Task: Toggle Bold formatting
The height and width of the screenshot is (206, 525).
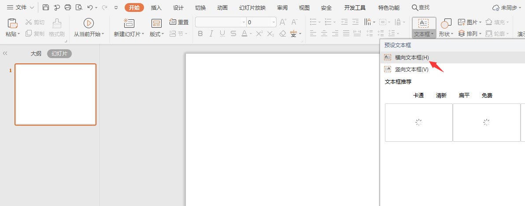Action: pos(200,33)
